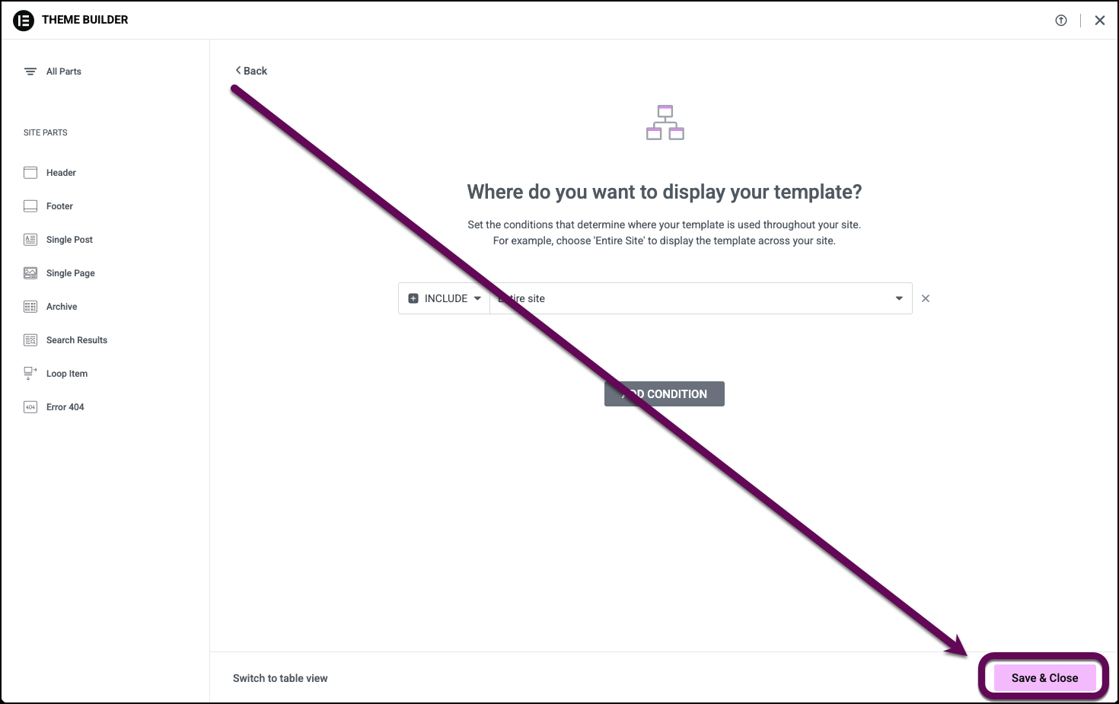Click the Save & Close button
The height and width of the screenshot is (704, 1119).
[1044, 677]
